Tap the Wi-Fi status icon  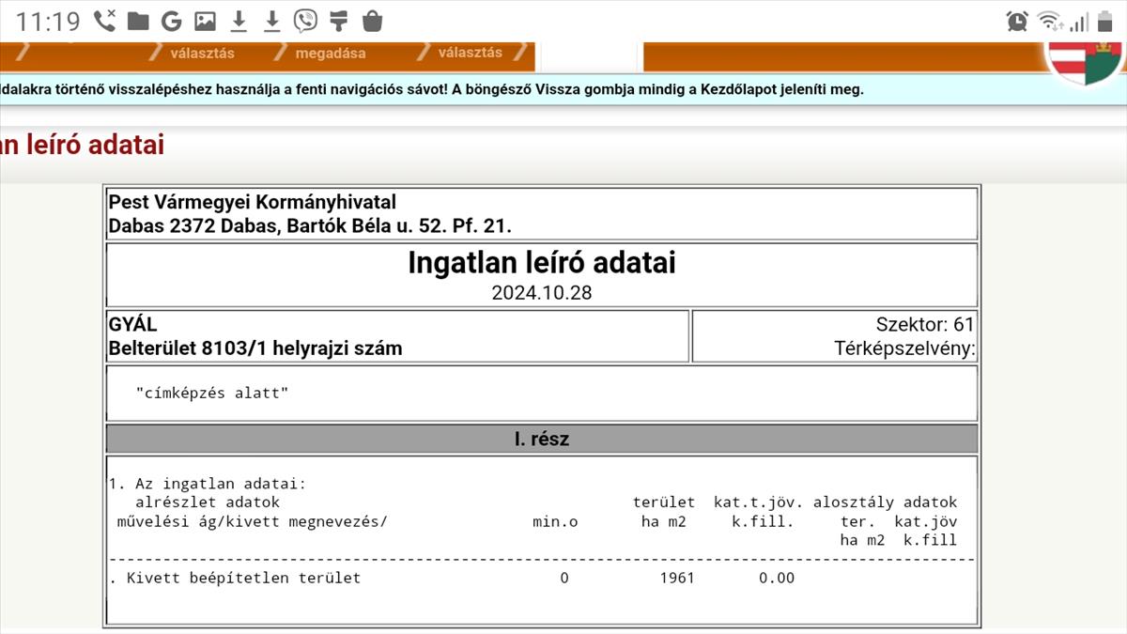click(1048, 22)
